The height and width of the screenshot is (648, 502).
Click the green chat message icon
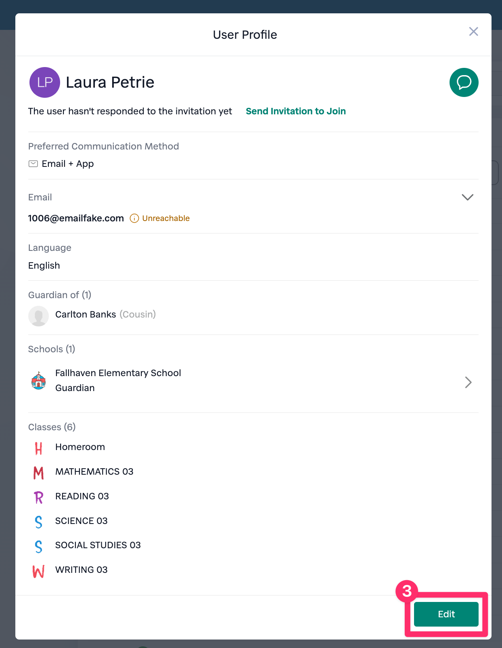coord(464,82)
